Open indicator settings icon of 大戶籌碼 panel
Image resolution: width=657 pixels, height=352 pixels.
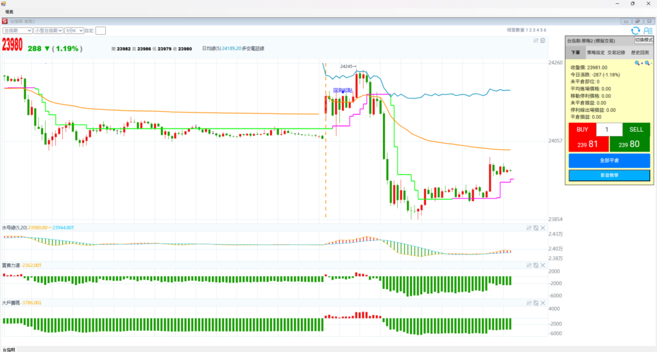click(529, 303)
